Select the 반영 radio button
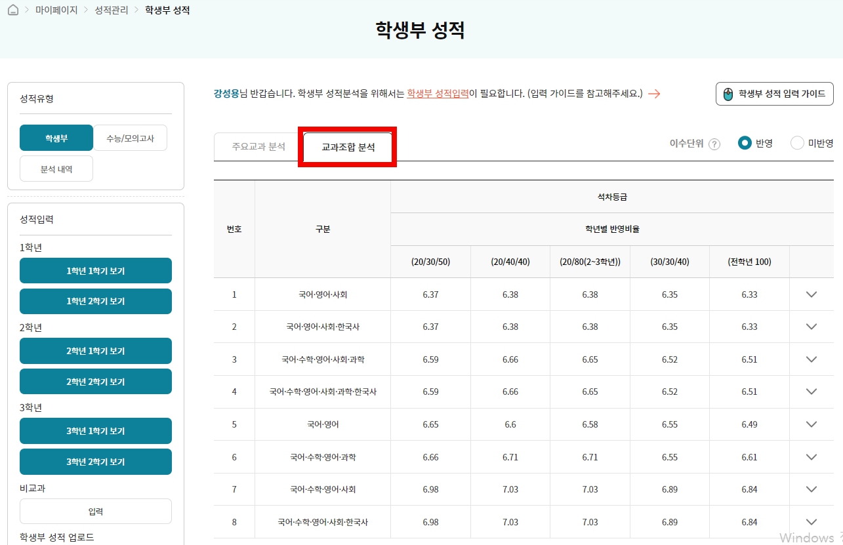This screenshot has height=545, width=843. point(745,143)
